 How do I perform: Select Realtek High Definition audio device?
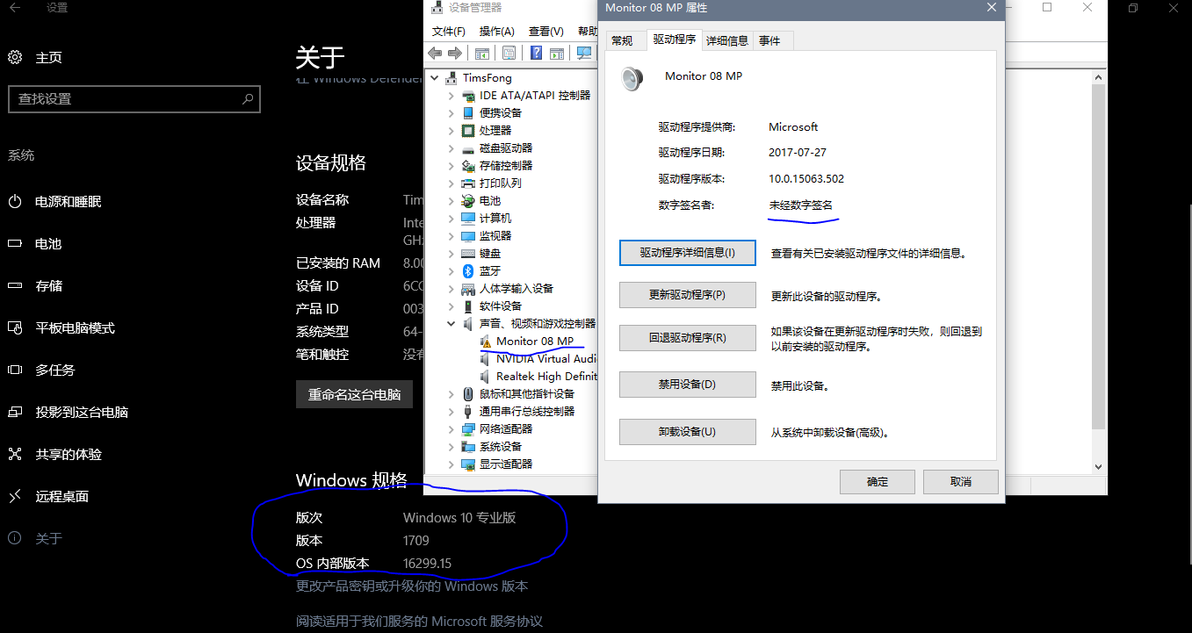(545, 377)
